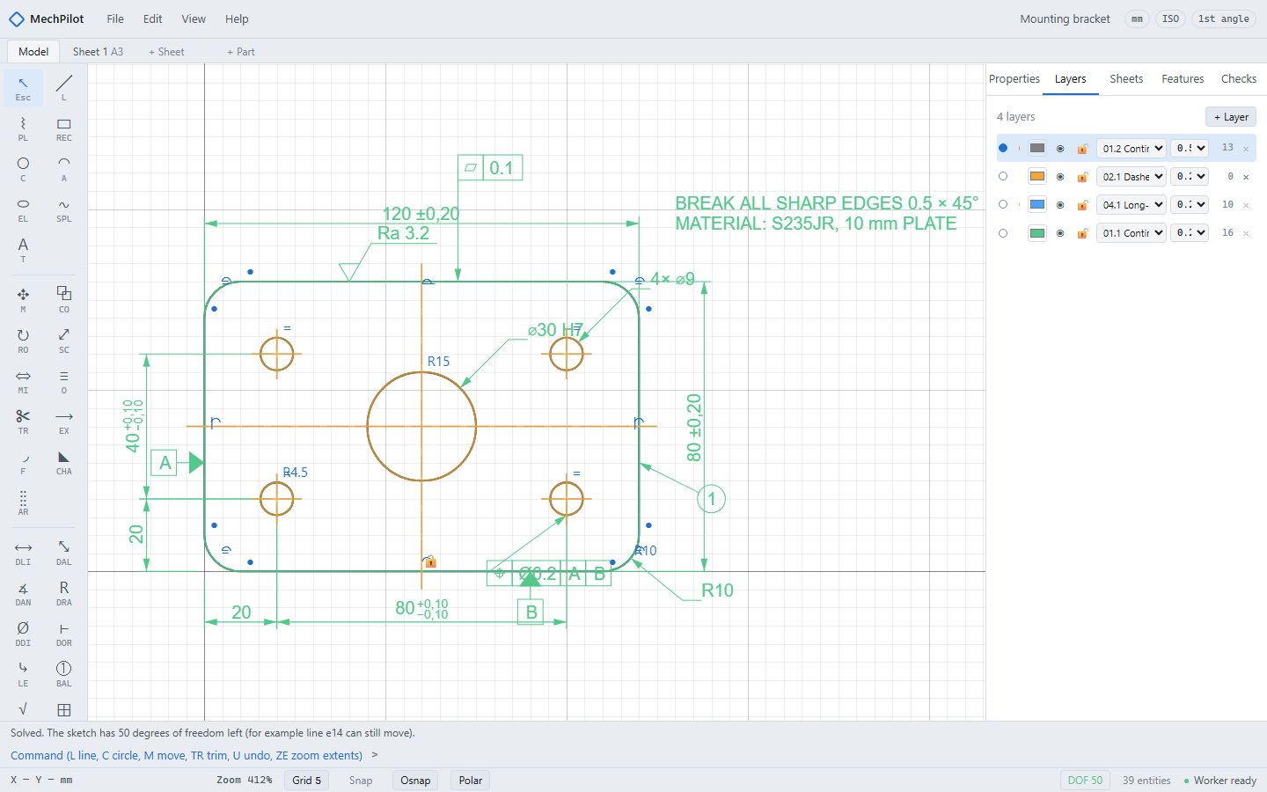Viewport: 1267px width, 792px height.
Task: Toggle the Osnap status button
Action: click(415, 781)
